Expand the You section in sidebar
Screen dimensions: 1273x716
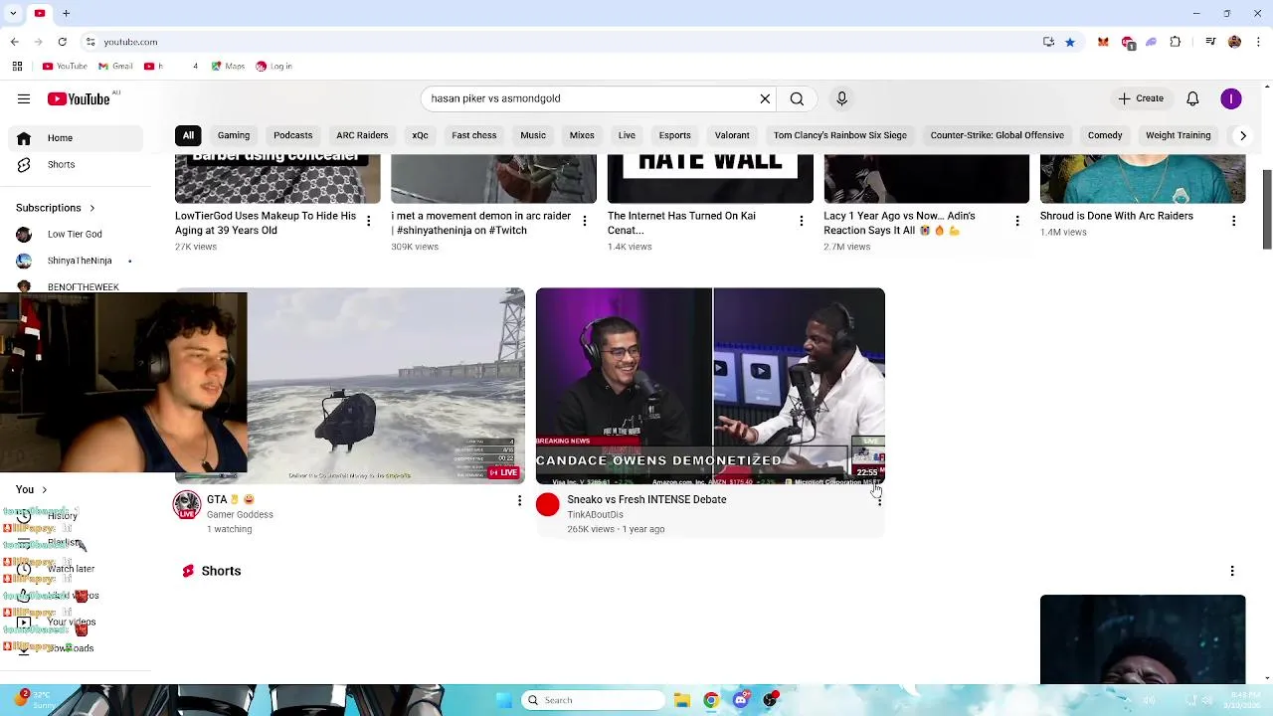coord(32,489)
